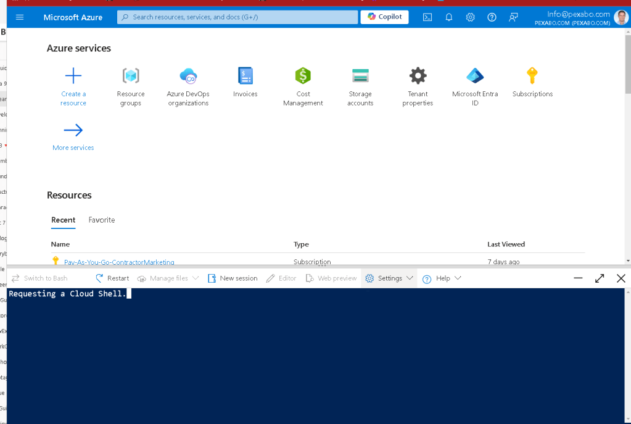The image size is (631, 424).
Task: Open the portal hamburger menu
Action: (19, 17)
